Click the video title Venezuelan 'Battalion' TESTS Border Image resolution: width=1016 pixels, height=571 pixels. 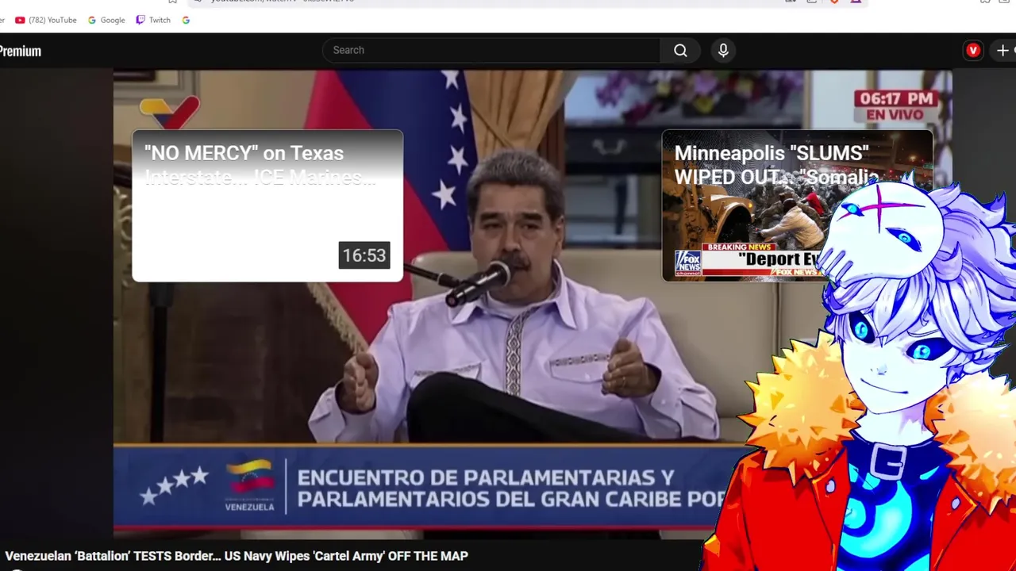[237, 556]
